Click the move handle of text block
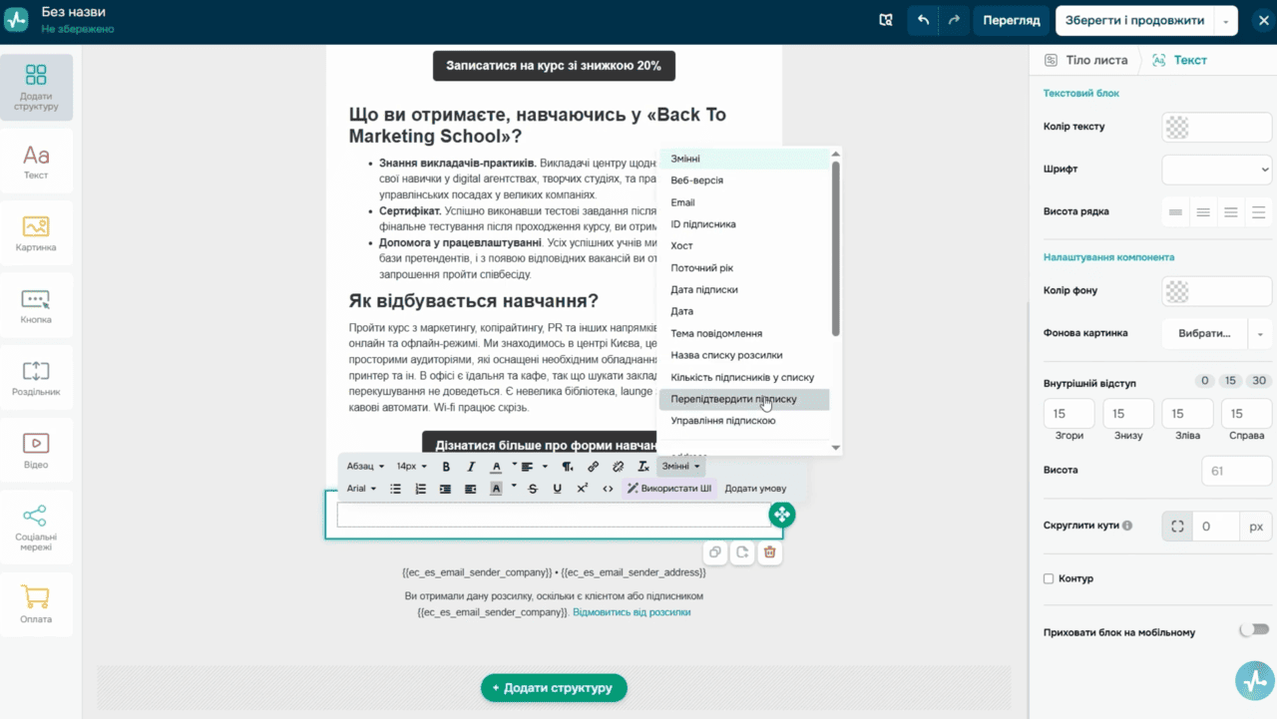 tap(781, 515)
